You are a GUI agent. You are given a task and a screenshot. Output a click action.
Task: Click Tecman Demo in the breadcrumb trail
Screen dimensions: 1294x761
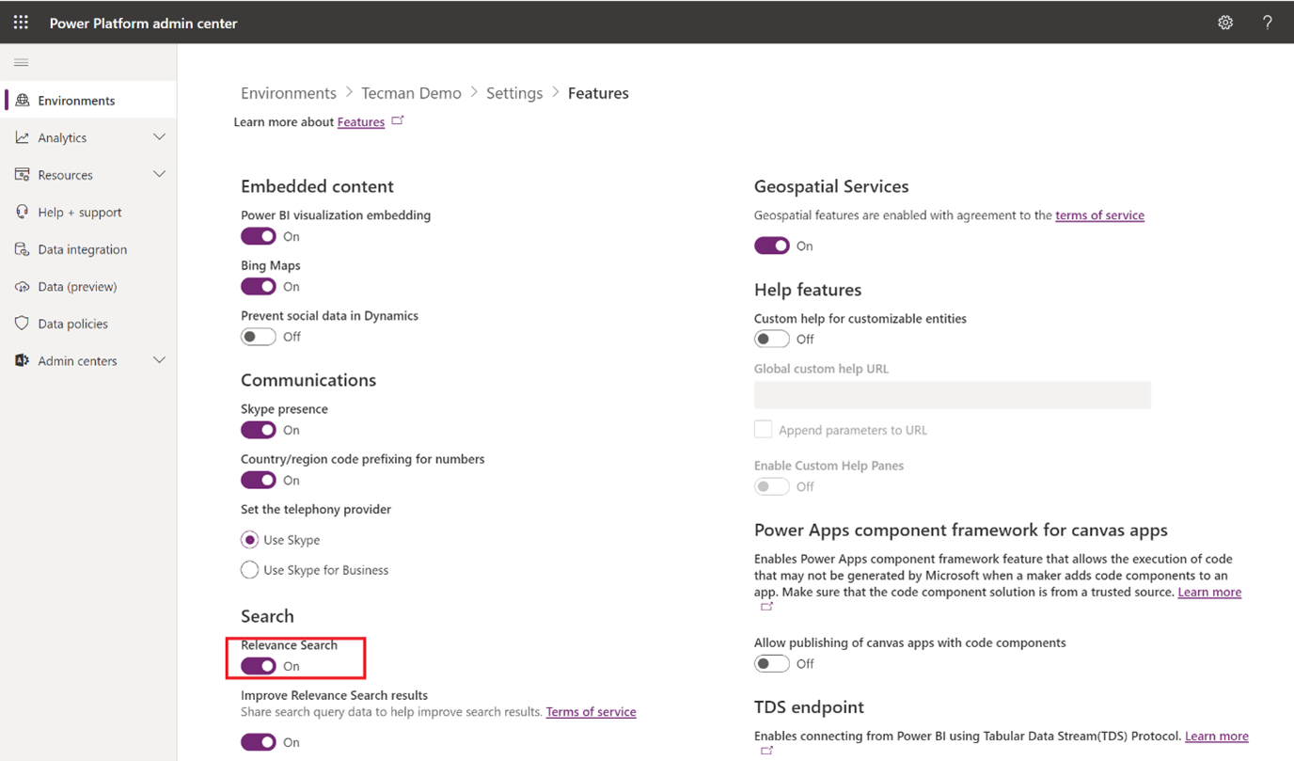tap(411, 92)
